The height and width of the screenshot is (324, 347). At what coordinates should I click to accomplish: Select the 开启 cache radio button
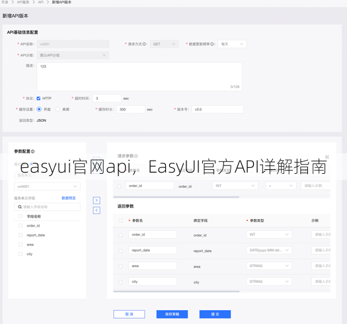[39, 109]
